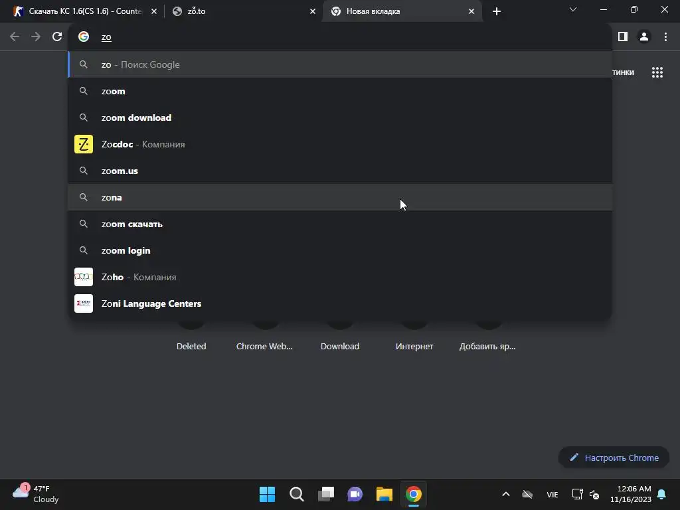
Task: Click VIE input language indicator
Action: (x=552, y=494)
